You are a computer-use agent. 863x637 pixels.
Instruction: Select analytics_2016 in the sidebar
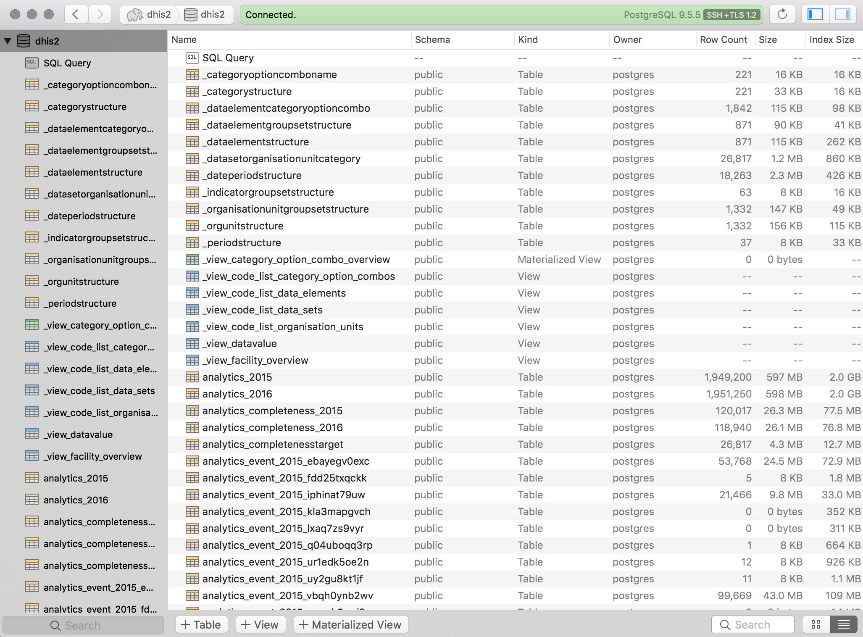pyautogui.click(x=76, y=500)
